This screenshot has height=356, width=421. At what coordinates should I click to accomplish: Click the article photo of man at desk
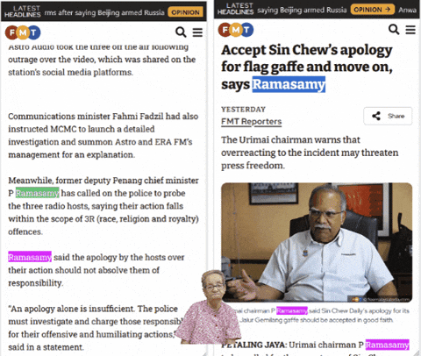317,243
